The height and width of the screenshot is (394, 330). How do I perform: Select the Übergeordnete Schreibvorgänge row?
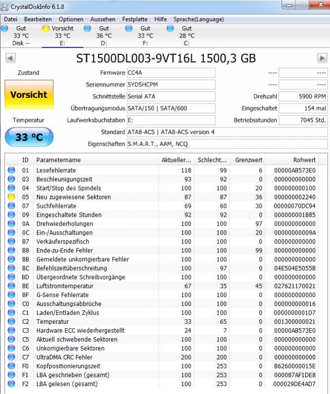point(162,277)
